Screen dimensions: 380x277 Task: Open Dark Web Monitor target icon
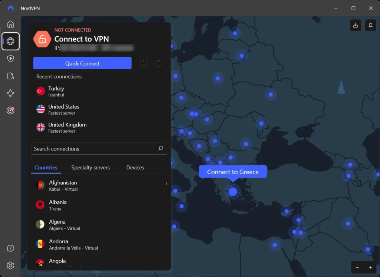(x=10, y=111)
